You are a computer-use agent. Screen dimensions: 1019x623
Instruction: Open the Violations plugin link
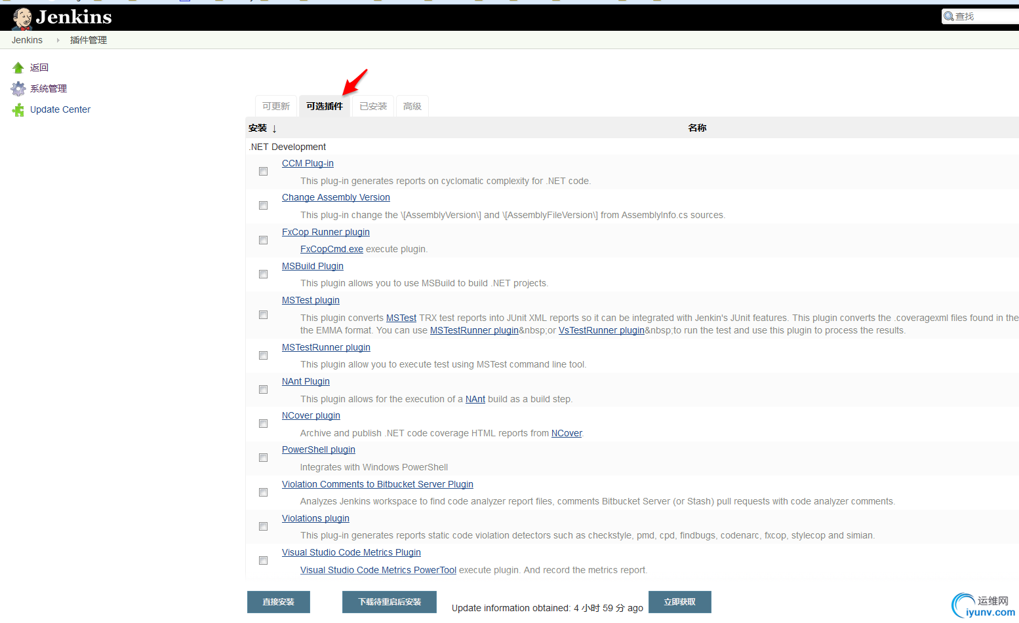(x=315, y=519)
